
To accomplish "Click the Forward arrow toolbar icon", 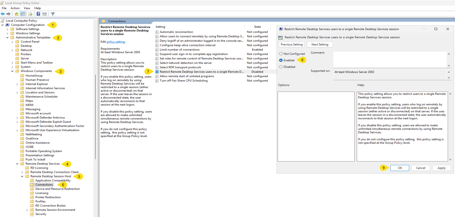I will 9,14.
